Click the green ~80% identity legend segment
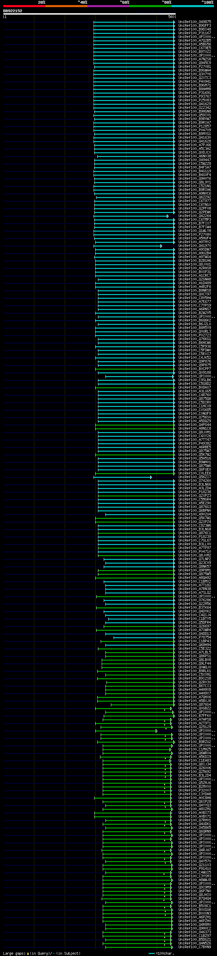Screen dimensions: 217x956 coord(151,6)
